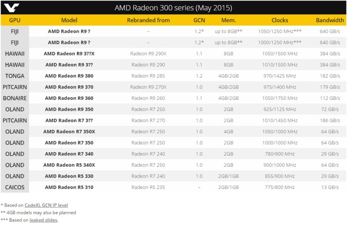This screenshot has width=347, height=225.
Task: Open the CodeXL GCN IP level link
Action: tap(46, 205)
